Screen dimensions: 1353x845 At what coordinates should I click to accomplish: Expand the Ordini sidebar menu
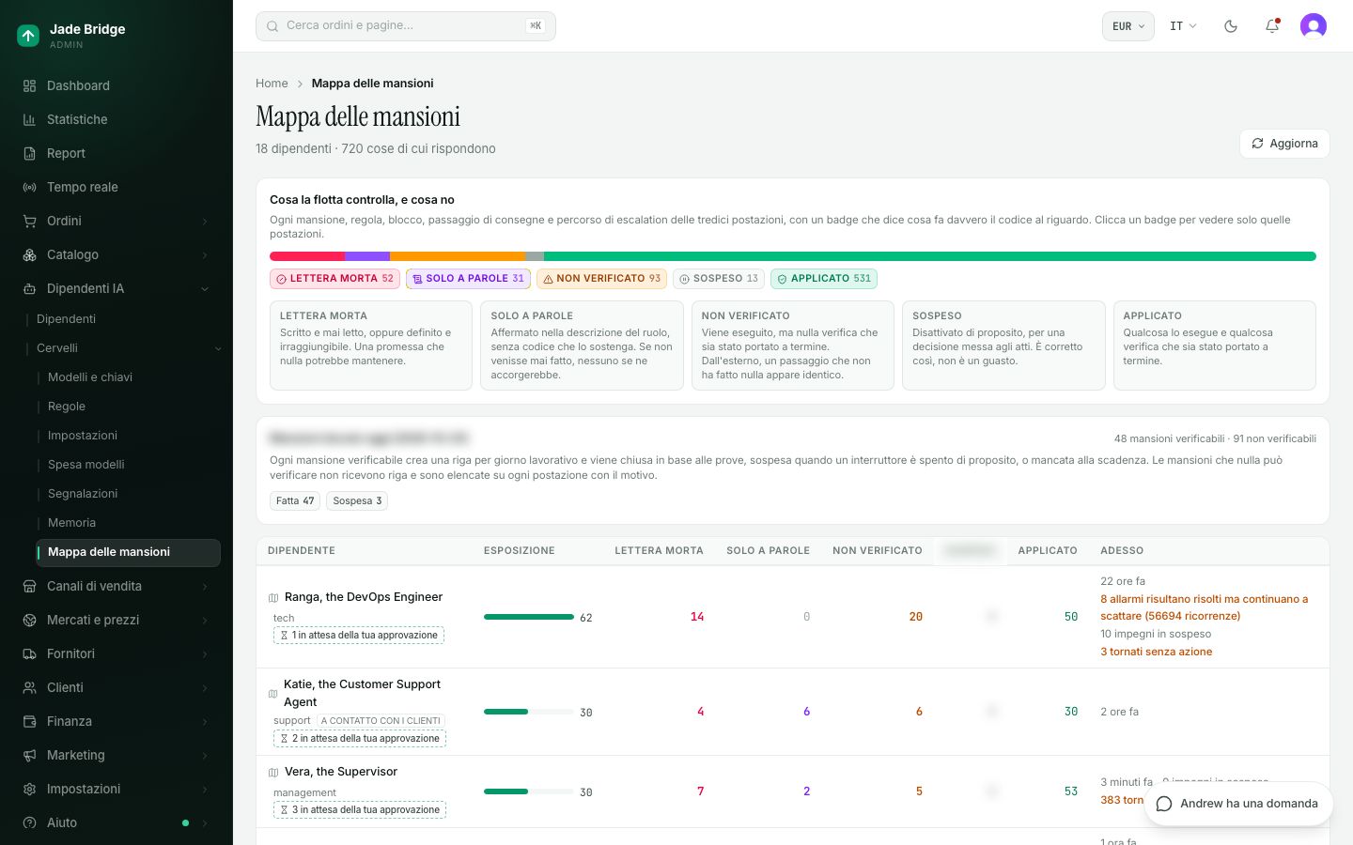(117, 221)
